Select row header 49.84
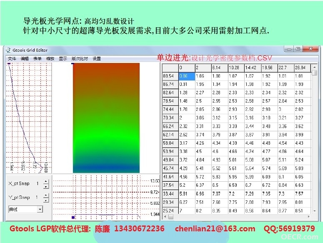The height and width of the screenshot is (243, 323). click(x=170, y=160)
